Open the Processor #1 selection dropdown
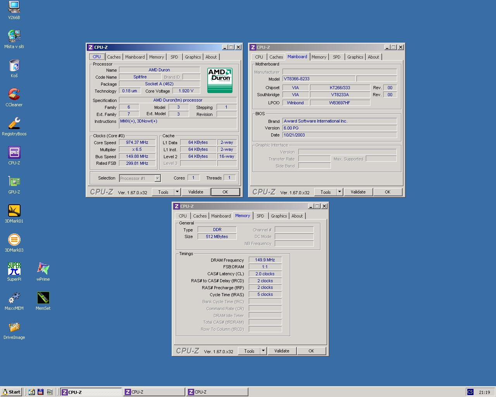Screen dimensions: 496x397 tap(140, 178)
